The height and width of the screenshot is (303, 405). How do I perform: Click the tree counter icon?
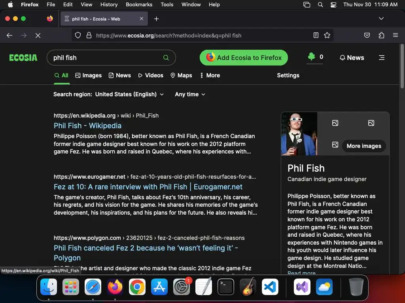coord(312,56)
